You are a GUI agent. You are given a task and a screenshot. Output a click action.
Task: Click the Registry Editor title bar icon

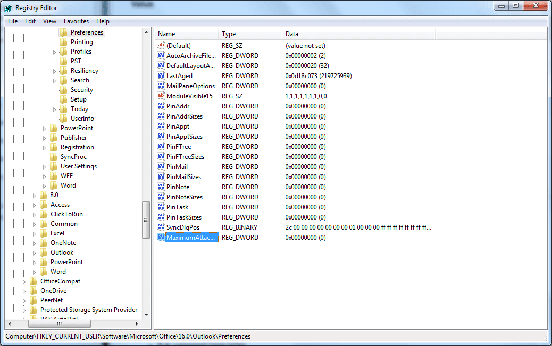(9, 8)
